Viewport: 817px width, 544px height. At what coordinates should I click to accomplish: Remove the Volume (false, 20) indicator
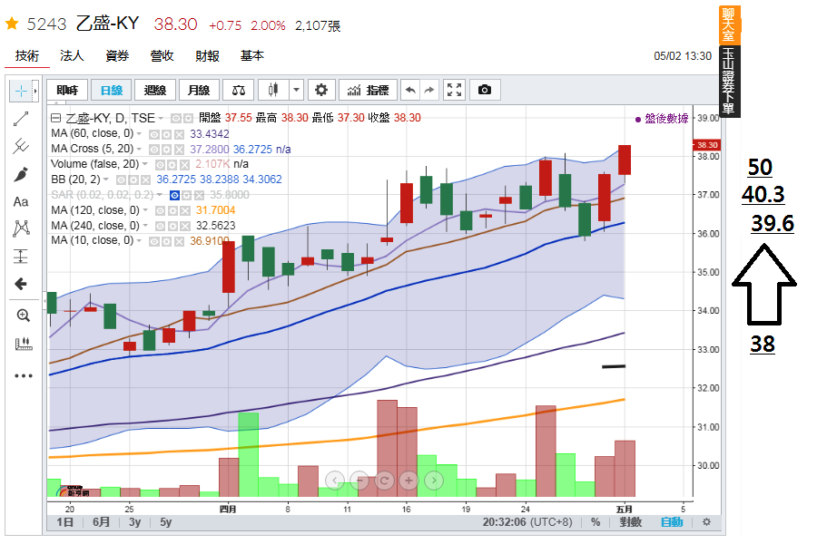[x=184, y=165]
